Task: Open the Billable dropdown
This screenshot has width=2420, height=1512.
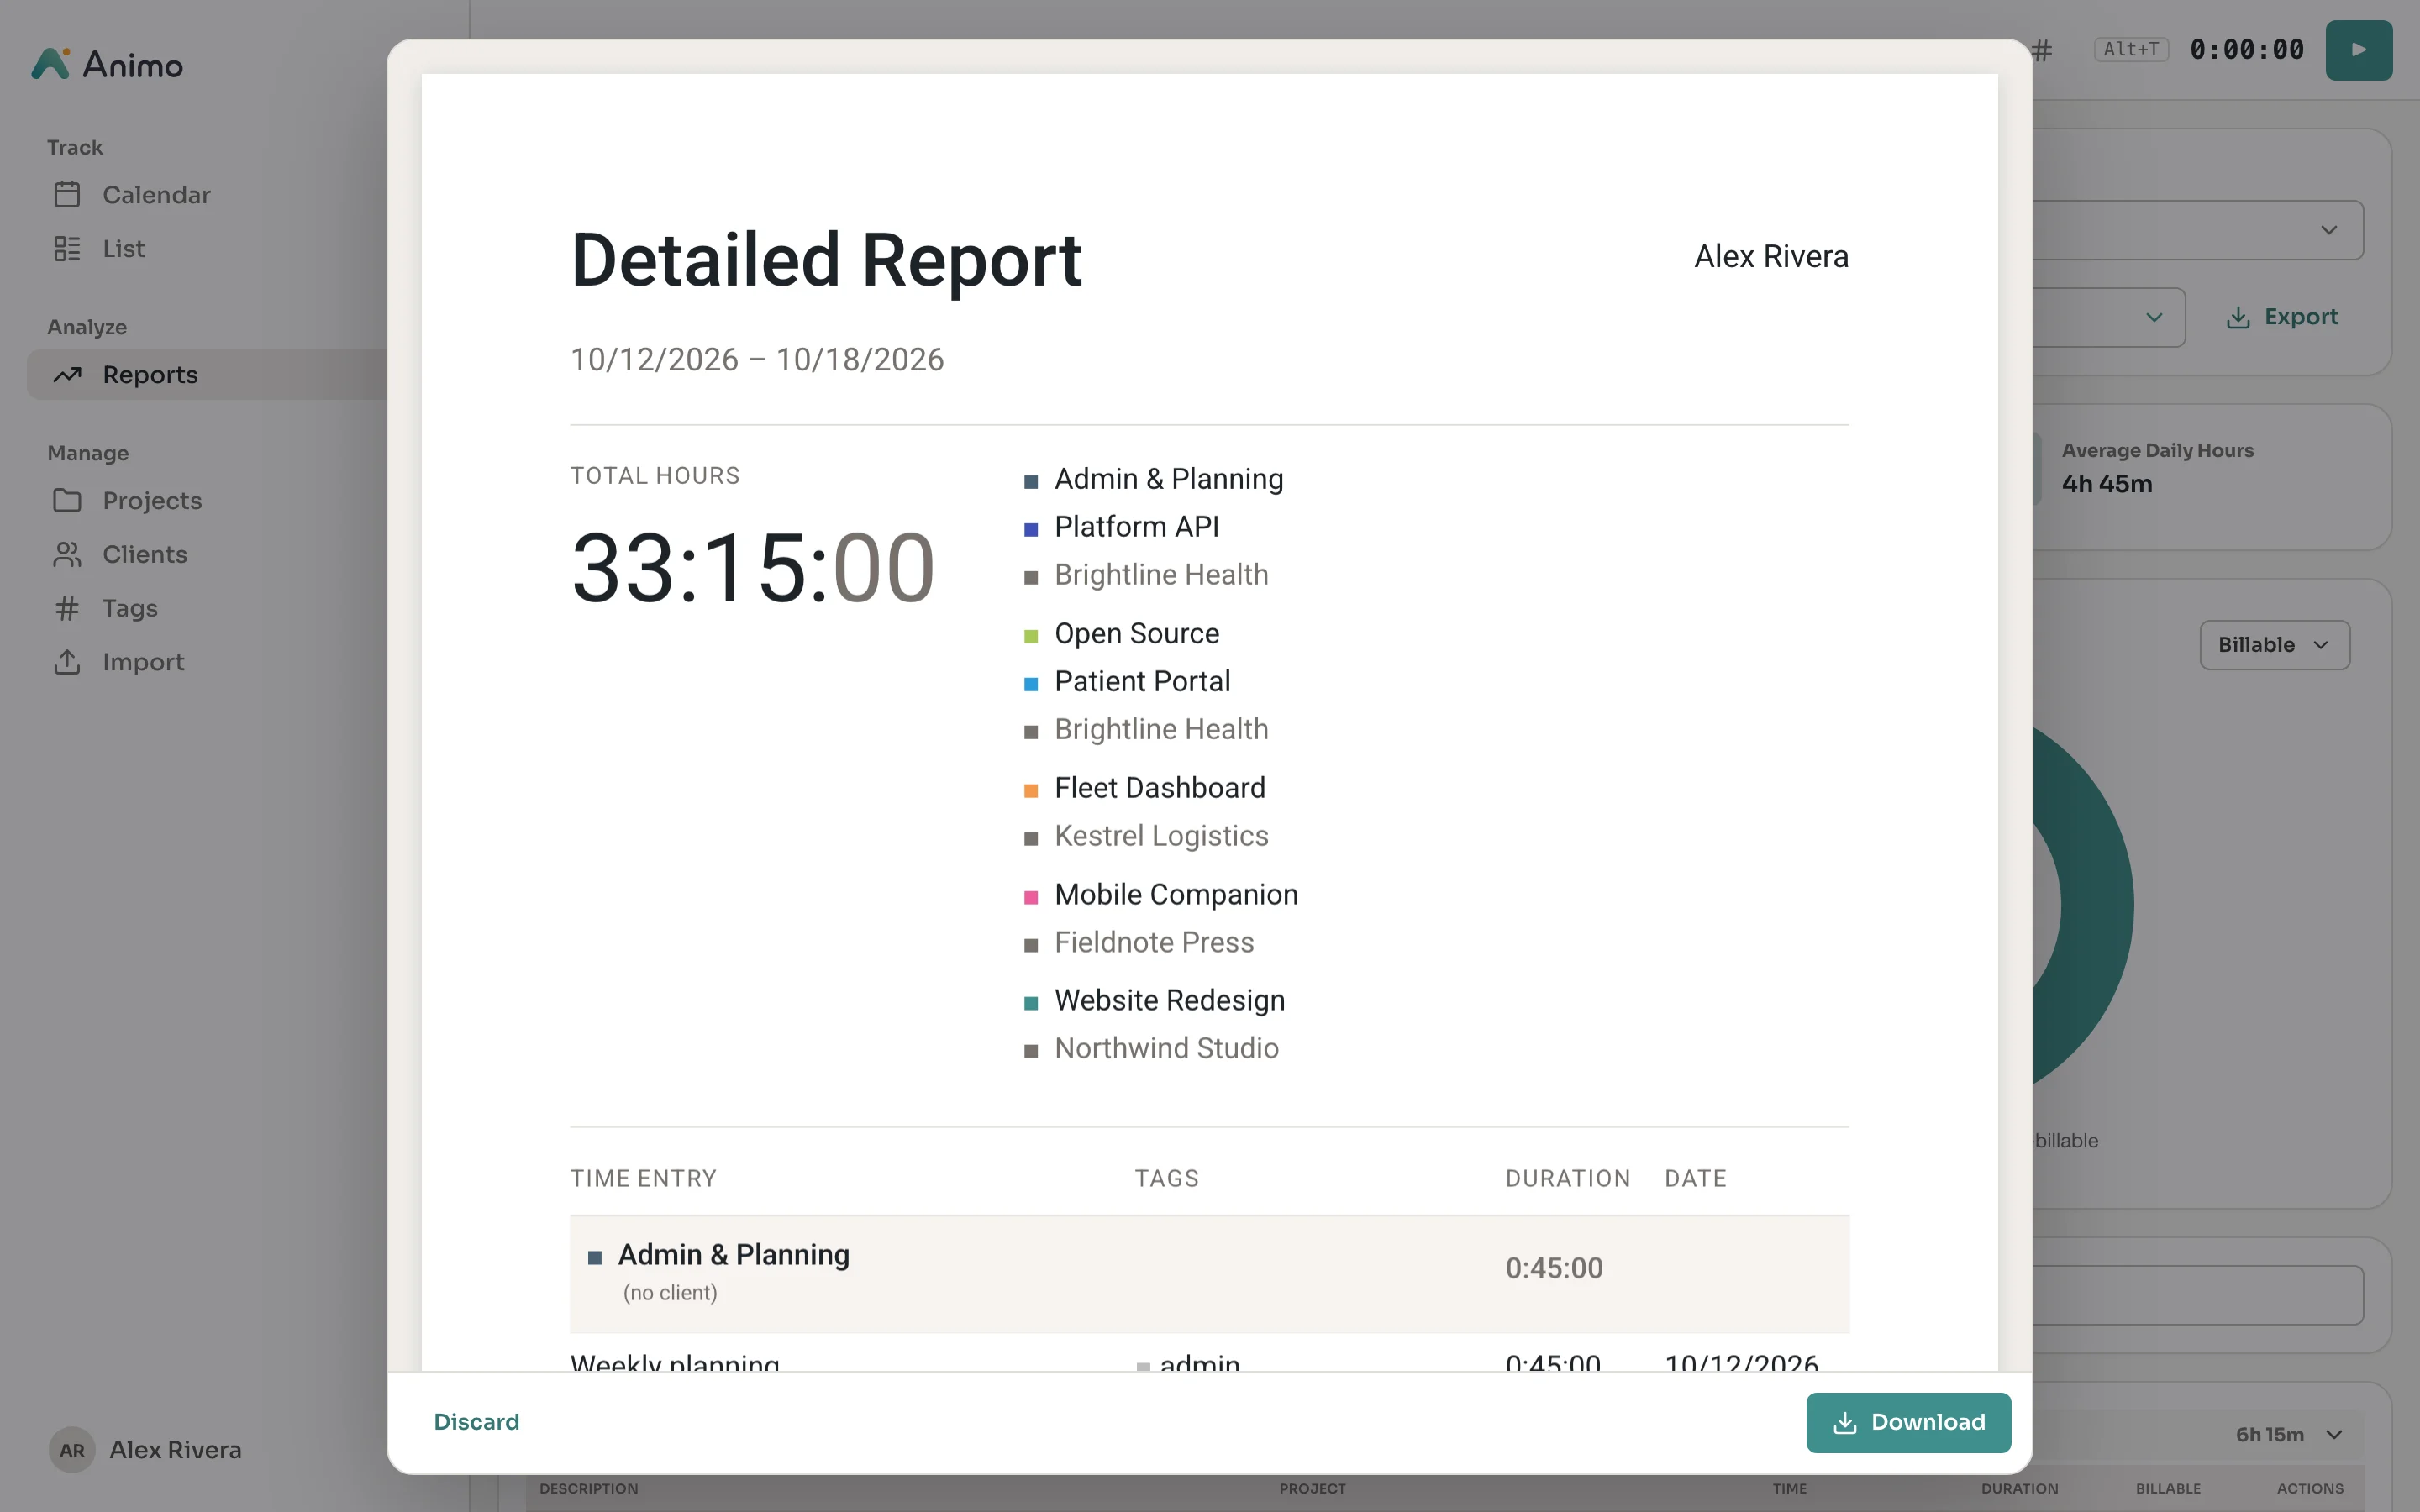Action: 2274,645
